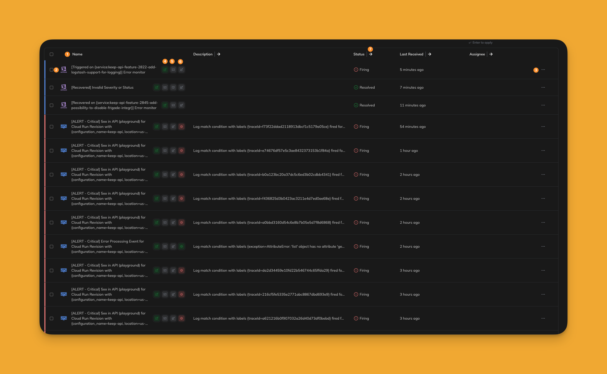The image size is (607, 374).
Task: Click green incident icon on Error Processing Event row
Action: (x=181, y=246)
